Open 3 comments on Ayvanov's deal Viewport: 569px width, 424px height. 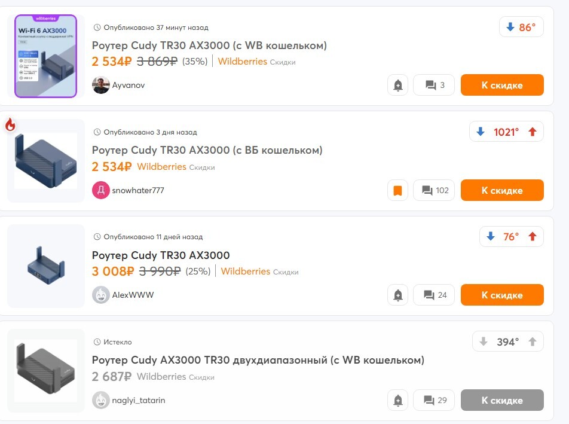[x=435, y=85]
